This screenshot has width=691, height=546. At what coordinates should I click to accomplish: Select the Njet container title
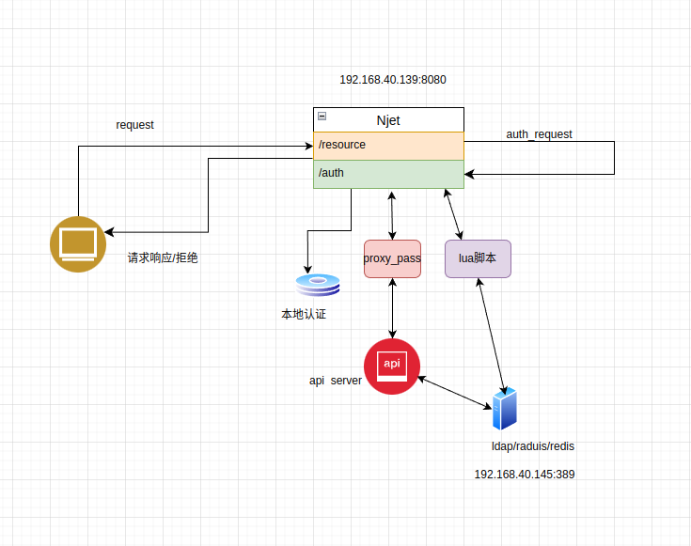pos(388,120)
